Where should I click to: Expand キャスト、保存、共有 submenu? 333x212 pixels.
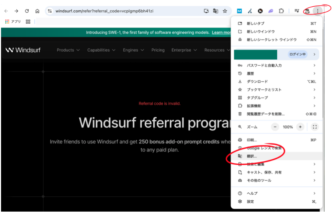click(277, 172)
